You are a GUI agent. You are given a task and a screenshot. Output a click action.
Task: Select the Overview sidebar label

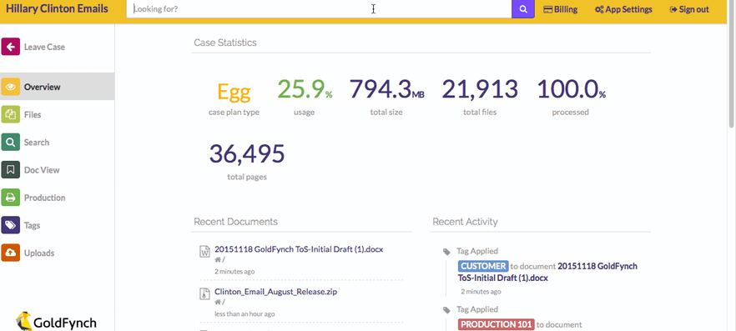[43, 87]
